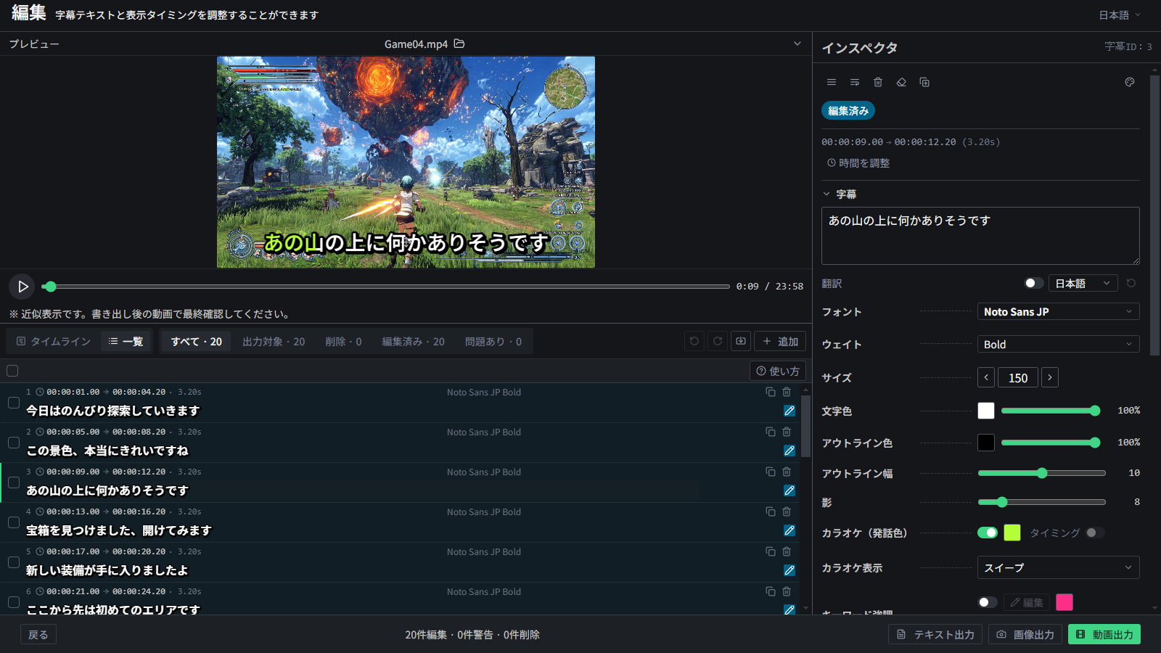
Task: Decrease the サイズ value with the left arrow
Action: pos(986,377)
